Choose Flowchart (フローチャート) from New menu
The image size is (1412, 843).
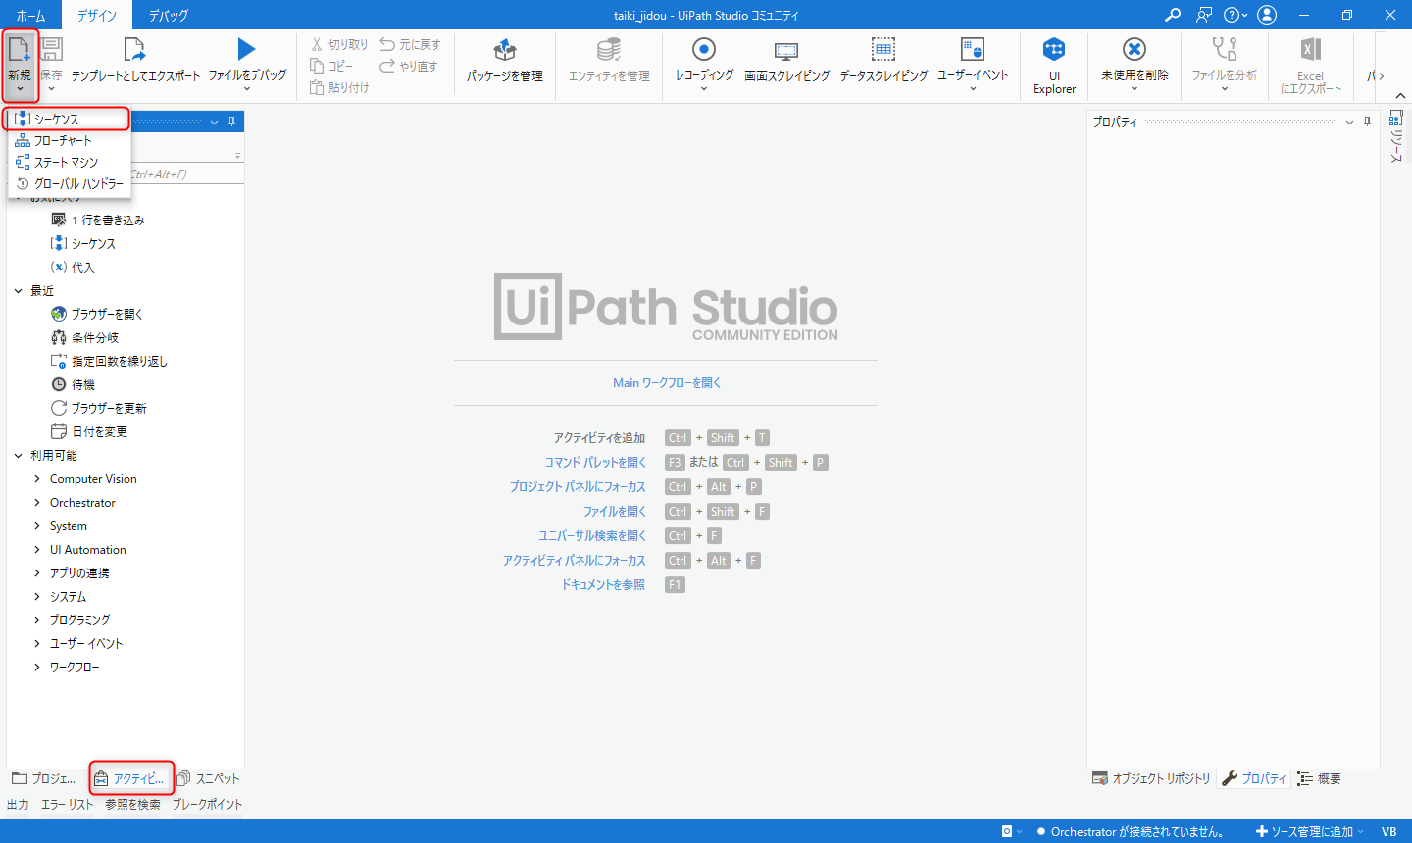click(x=68, y=140)
